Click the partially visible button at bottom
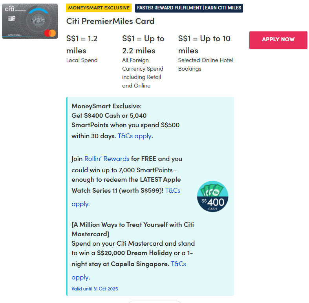The width and height of the screenshot is (309, 303). [155, 301]
